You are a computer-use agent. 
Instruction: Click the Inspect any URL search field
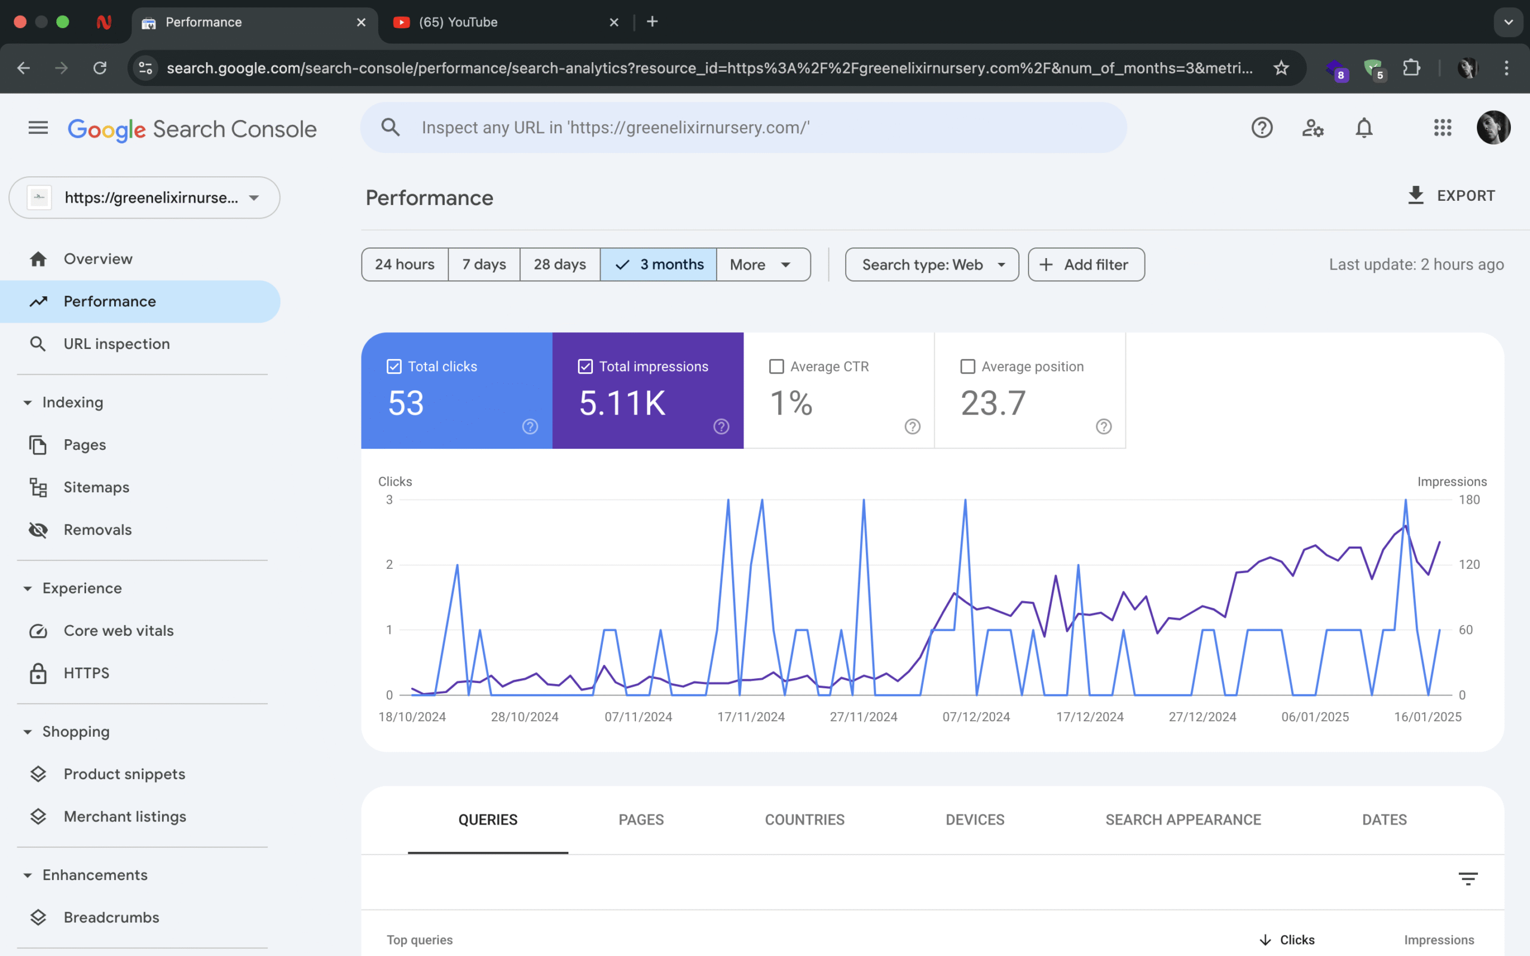pos(743,128)
